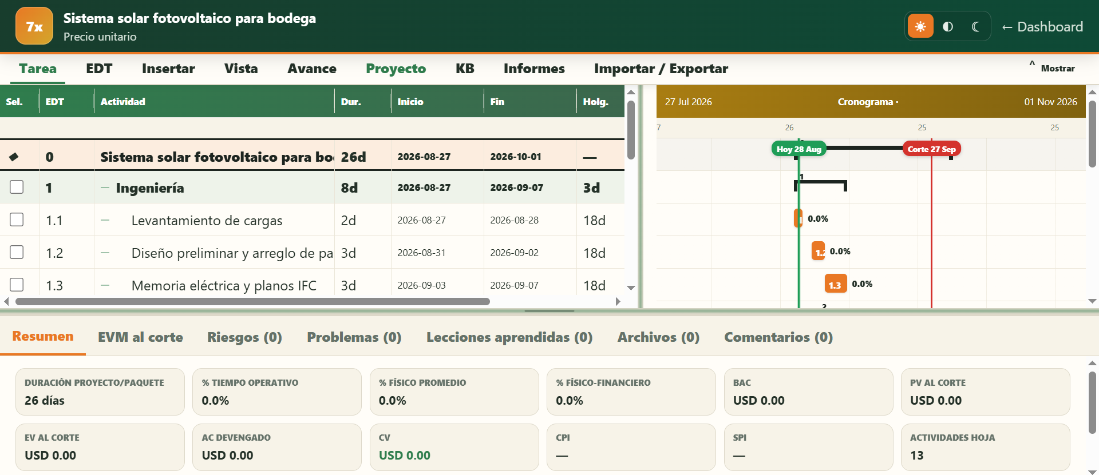Screen dimensions: 1099x475
Task: Toggle the dash beside Memoria eléctrica
Action: pos(105,285)
